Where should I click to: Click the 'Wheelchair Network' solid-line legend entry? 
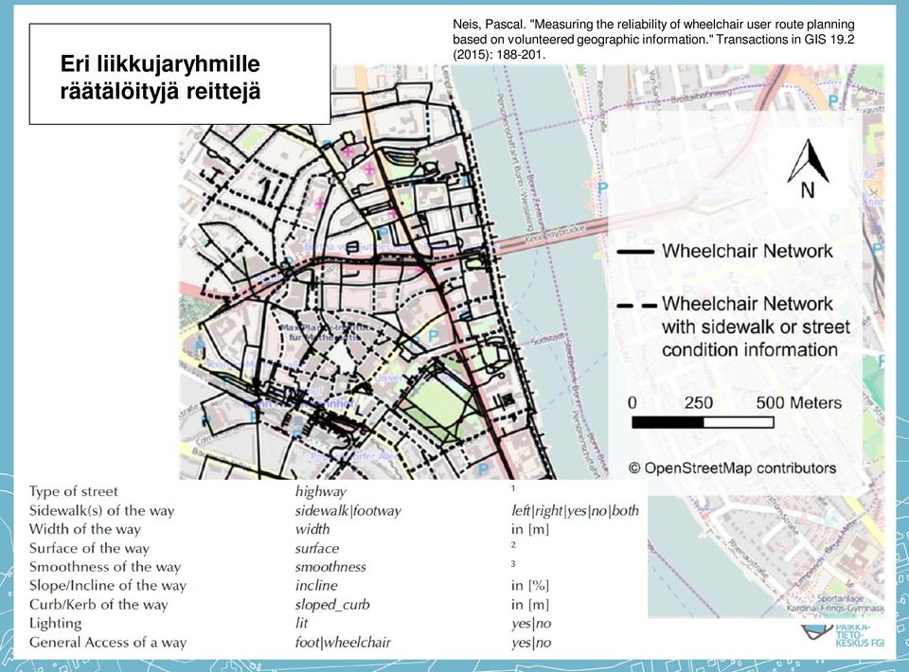point(724,251)
